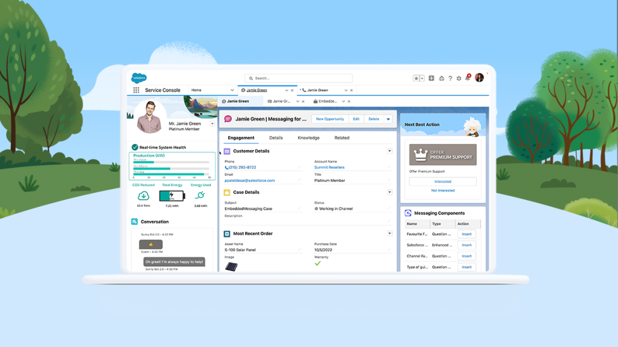Click the Help question mark icon
Viewport: 618px width, 347px height.
point(450,78)
